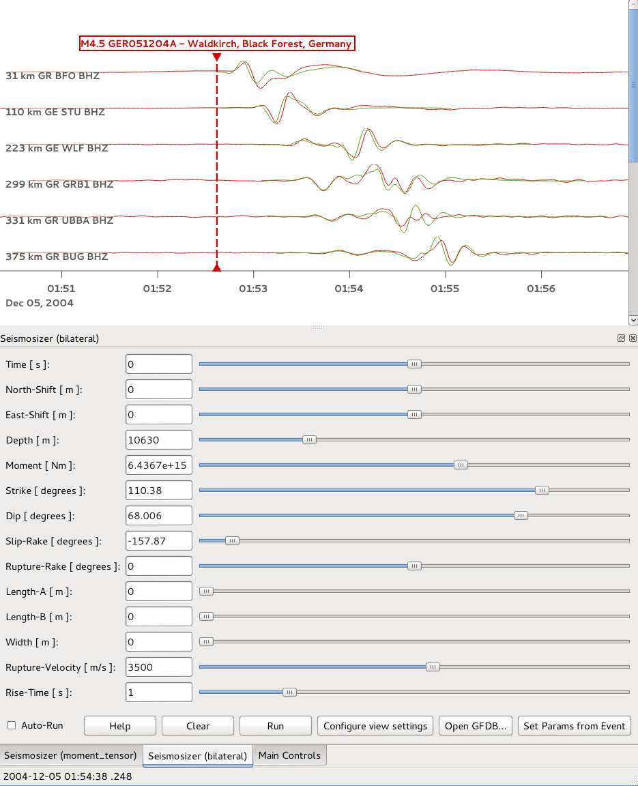This screenshot has height=786, width=638.
Task: Click the Run button
Action: pyautogui.click(x=276, y=726)
